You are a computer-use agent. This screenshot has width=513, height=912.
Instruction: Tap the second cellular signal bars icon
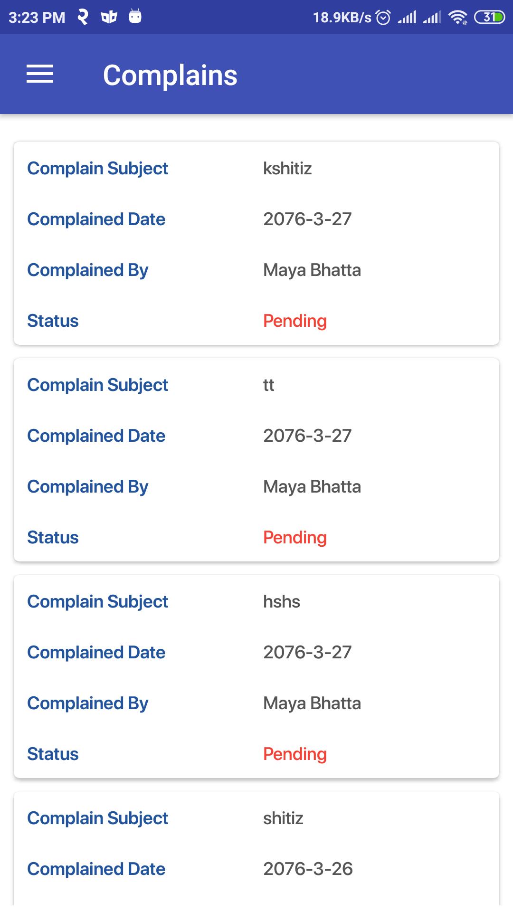coord(432,18)
